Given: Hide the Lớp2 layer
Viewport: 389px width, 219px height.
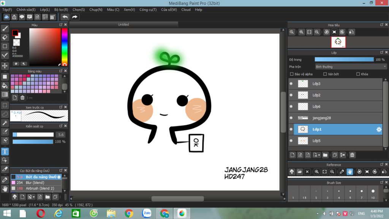Looking at the screenshot, I should point(291,95).
